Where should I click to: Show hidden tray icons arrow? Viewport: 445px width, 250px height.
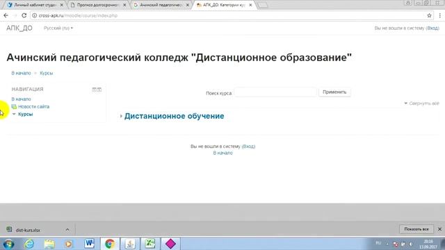(x=387, y=244)
